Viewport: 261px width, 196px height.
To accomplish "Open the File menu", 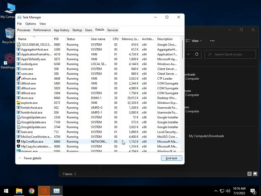I will click(x=19, y=24).
